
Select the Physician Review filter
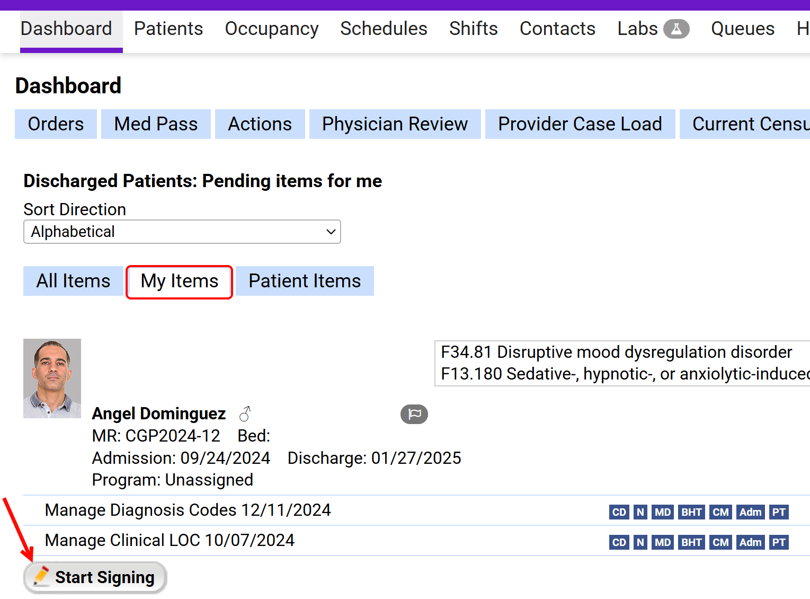coord(395,124)
